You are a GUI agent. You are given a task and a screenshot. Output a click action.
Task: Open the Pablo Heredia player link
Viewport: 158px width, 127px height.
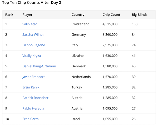[x=33, y=108]
